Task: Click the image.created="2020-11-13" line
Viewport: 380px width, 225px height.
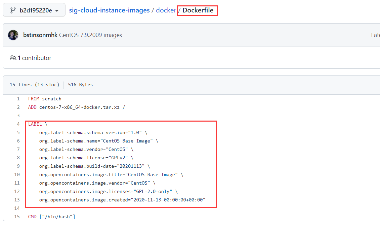Action: point(122,200)
